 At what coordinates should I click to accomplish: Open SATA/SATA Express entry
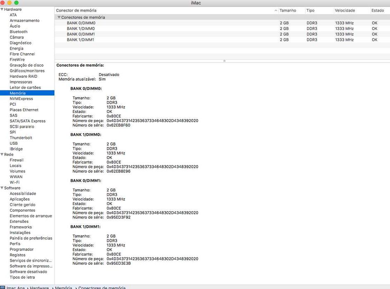[28, 121]
